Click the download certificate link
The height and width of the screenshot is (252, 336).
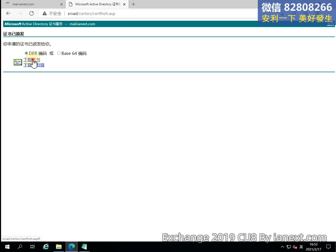pyautogui.click(x=32, y=60)
